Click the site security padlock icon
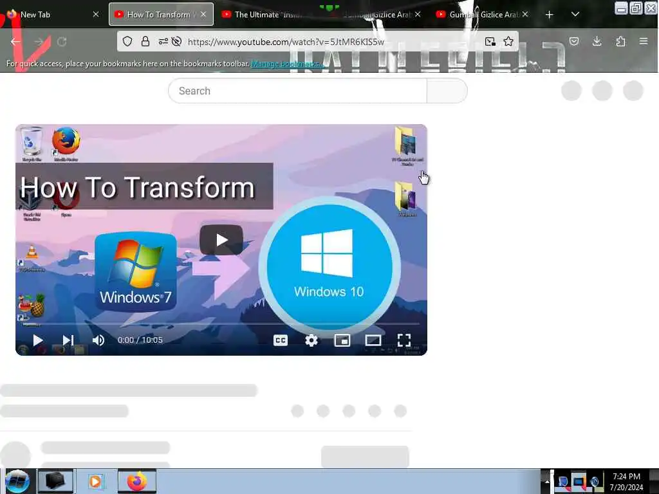 [145, 41]
